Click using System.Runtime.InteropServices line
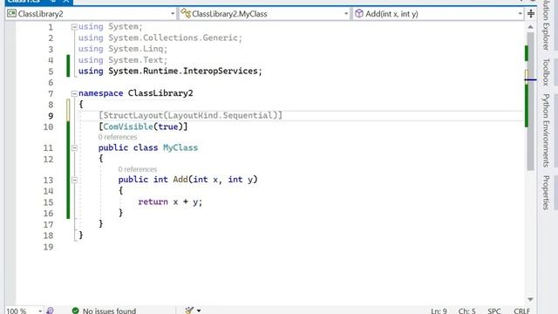This screenshot has width=558, height=314. (170, 71)
